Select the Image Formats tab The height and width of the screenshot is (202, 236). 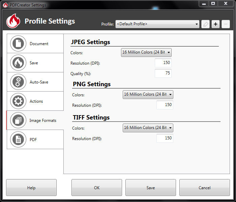[x=35, y=120]
